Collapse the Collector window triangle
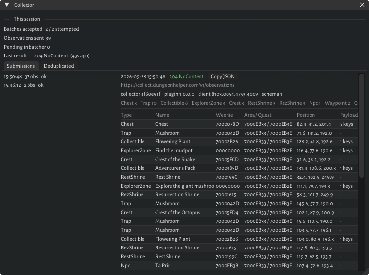 (x=7, y=5)
